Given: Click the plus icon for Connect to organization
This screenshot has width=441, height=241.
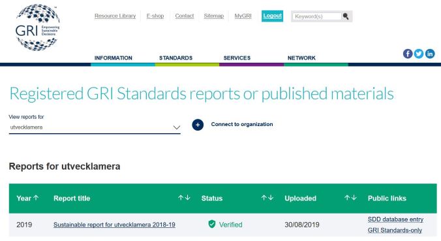Looking at the screenshot, I should (198, 125).
